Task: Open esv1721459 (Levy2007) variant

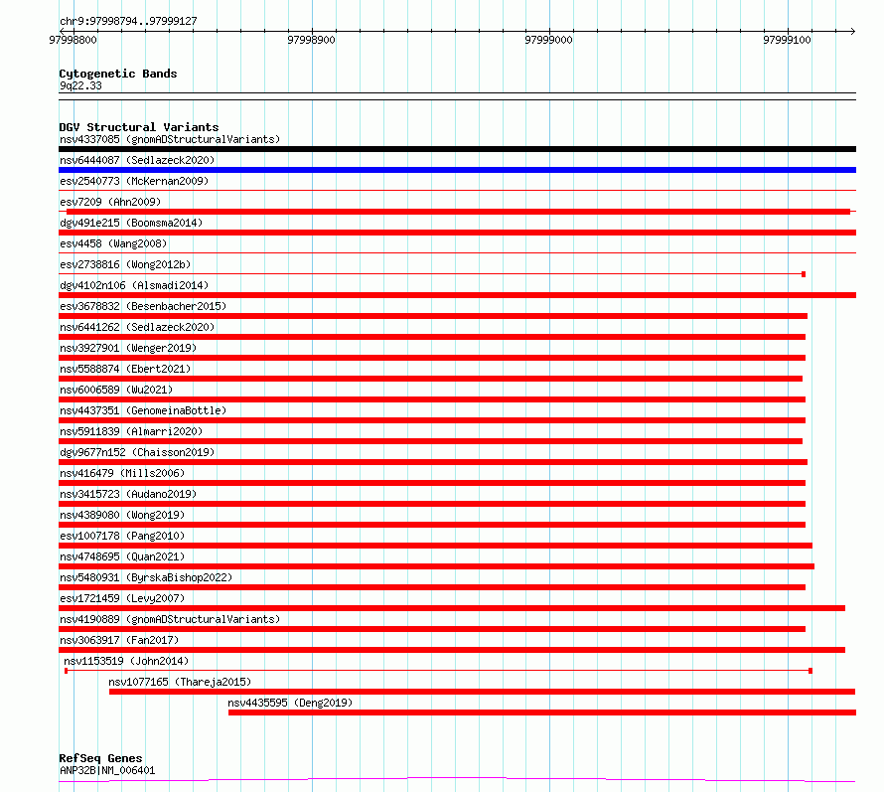Action: 122,598
